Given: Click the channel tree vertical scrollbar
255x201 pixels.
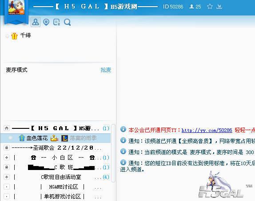Looking at the screenshot, I should click(113, 153).
